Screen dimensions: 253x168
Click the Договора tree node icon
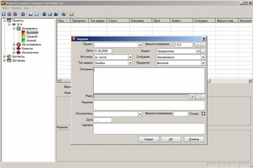(x=9, y=61)
